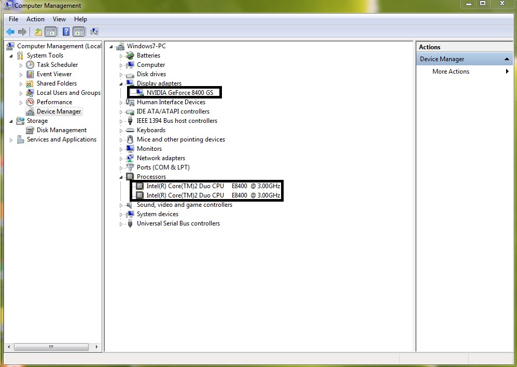Click the left pane scroll left arrow
Image resolution: width=517 pixels, height=367 pixels.
click(9, 347)
